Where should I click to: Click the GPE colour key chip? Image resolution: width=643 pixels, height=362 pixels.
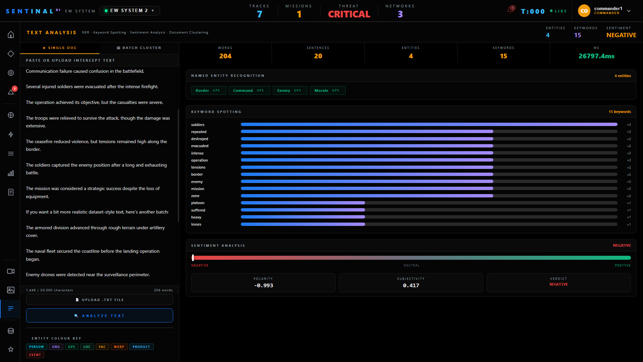point(72,347)
